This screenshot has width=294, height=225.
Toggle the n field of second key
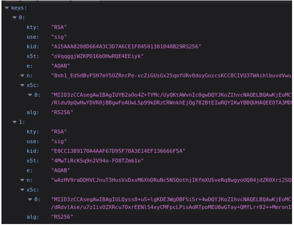tap(22, 180)
